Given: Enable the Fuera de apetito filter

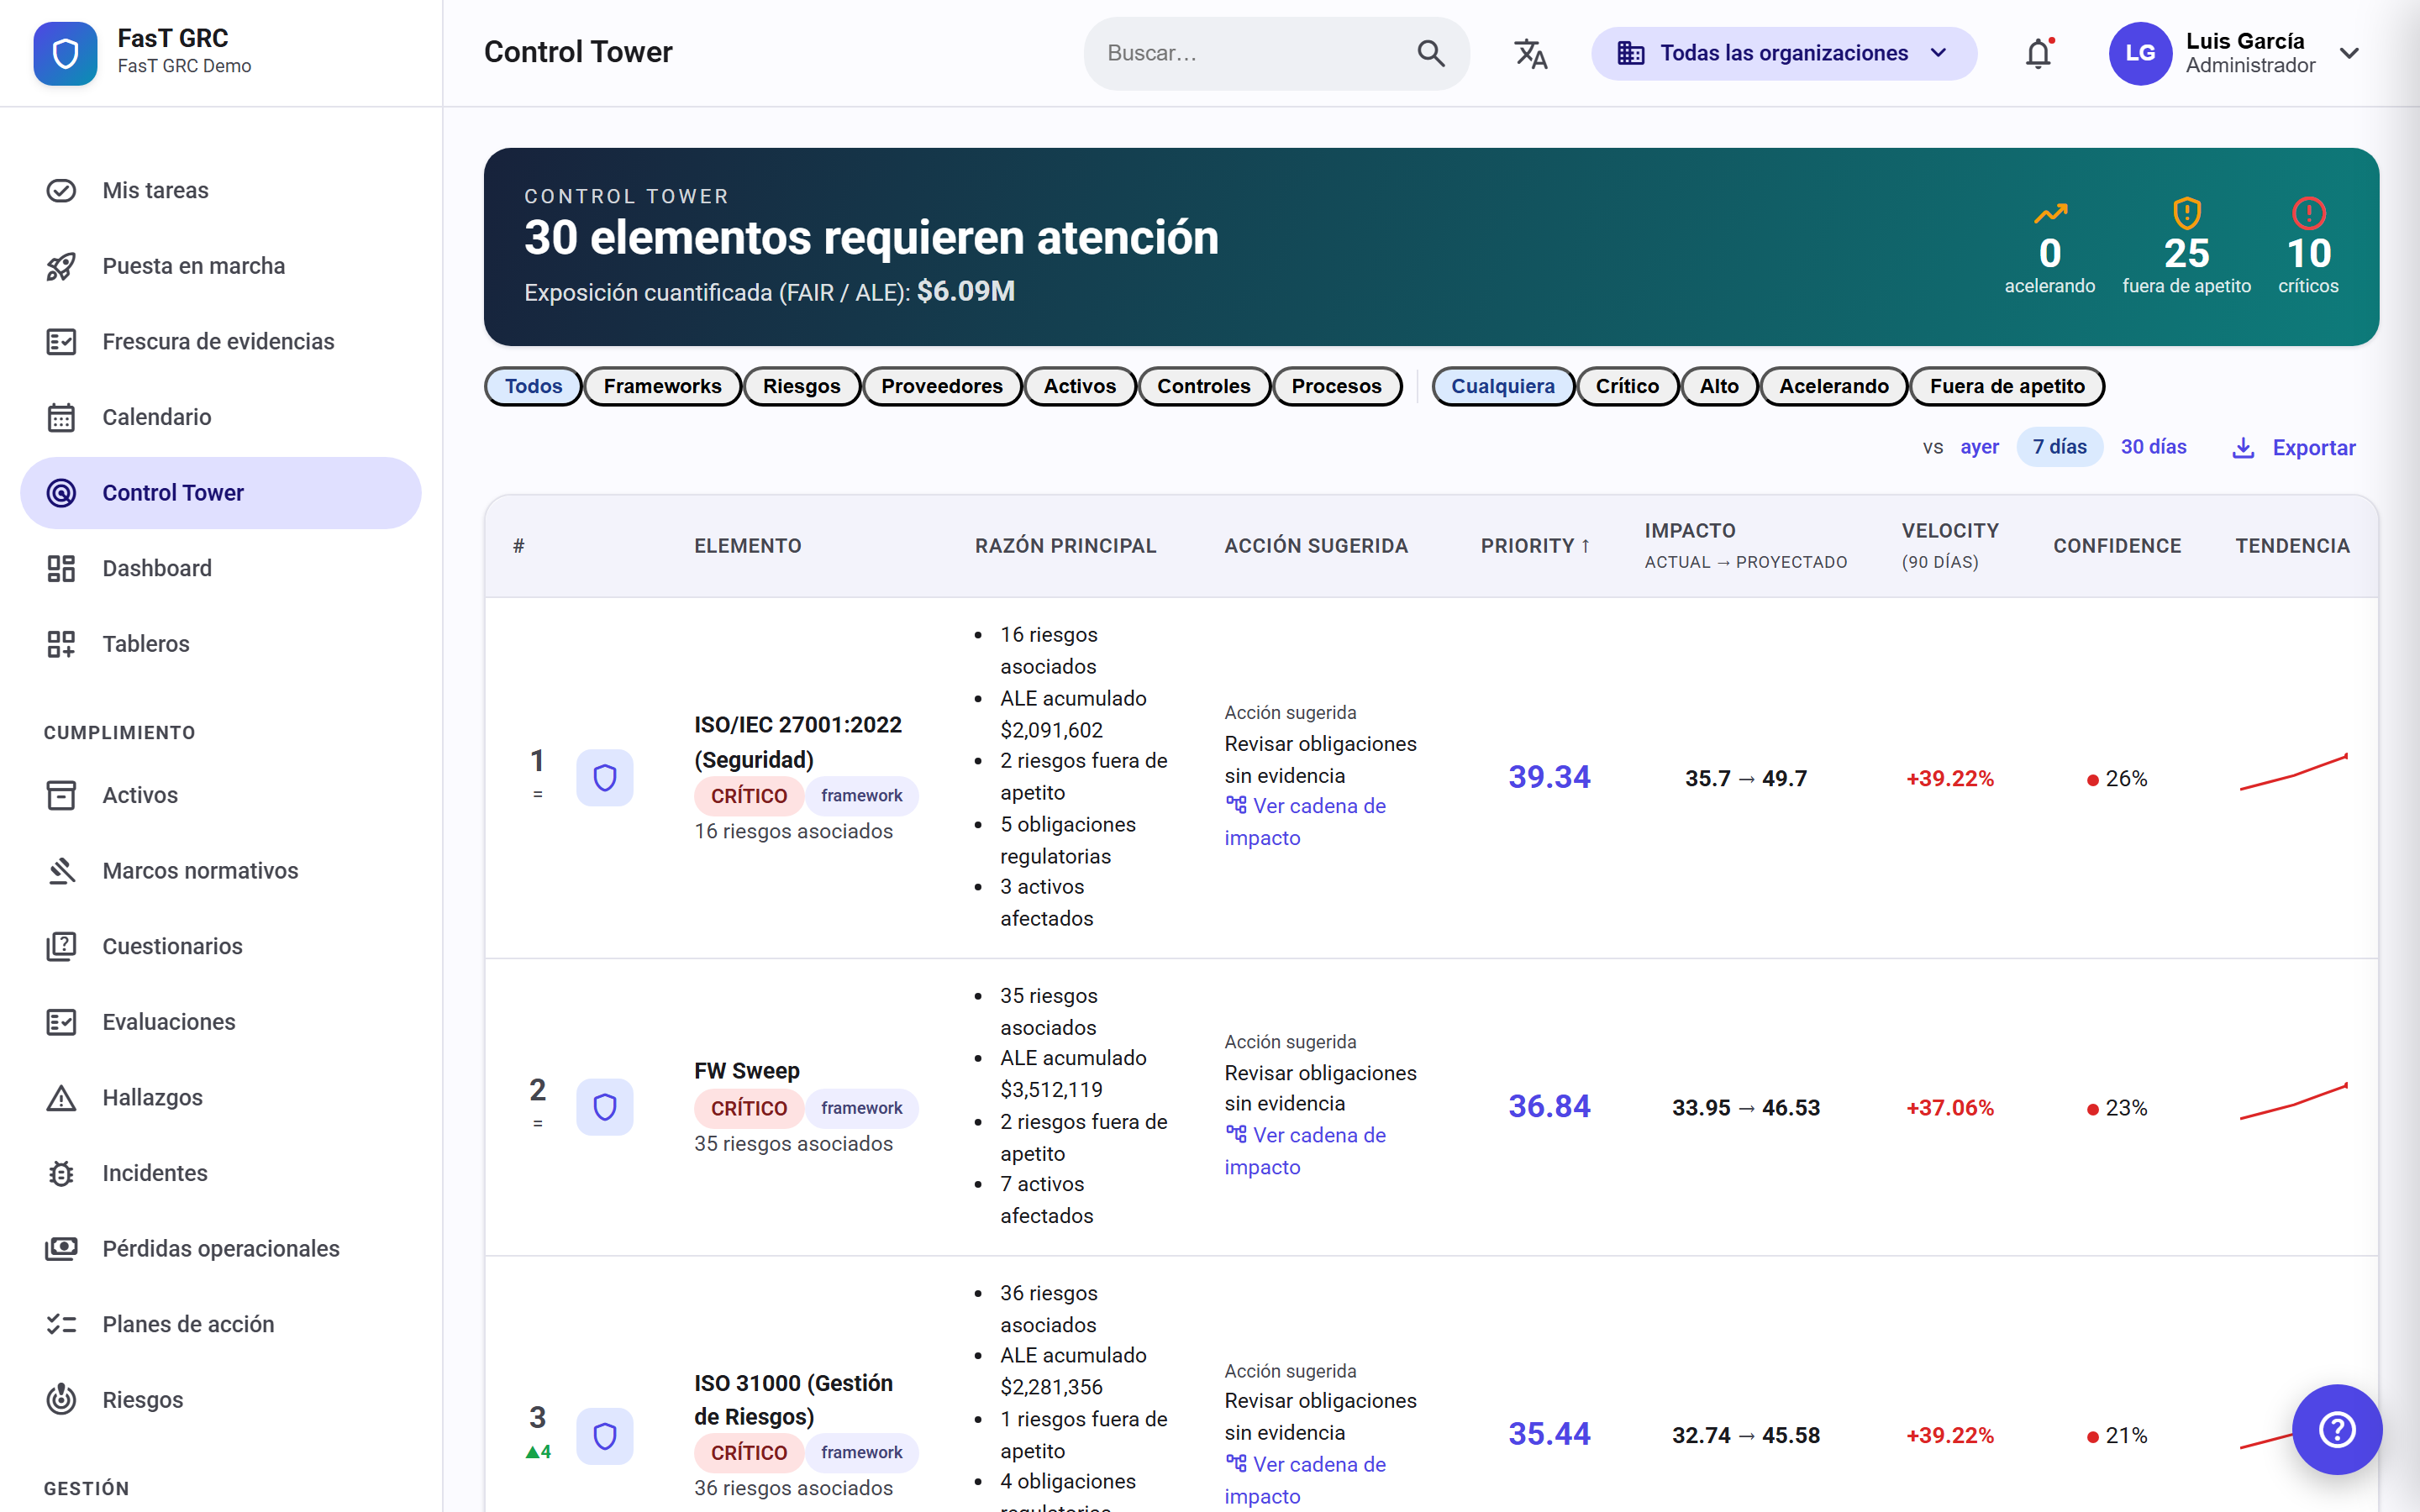Looking at the screenshot, I should 2007,386.
